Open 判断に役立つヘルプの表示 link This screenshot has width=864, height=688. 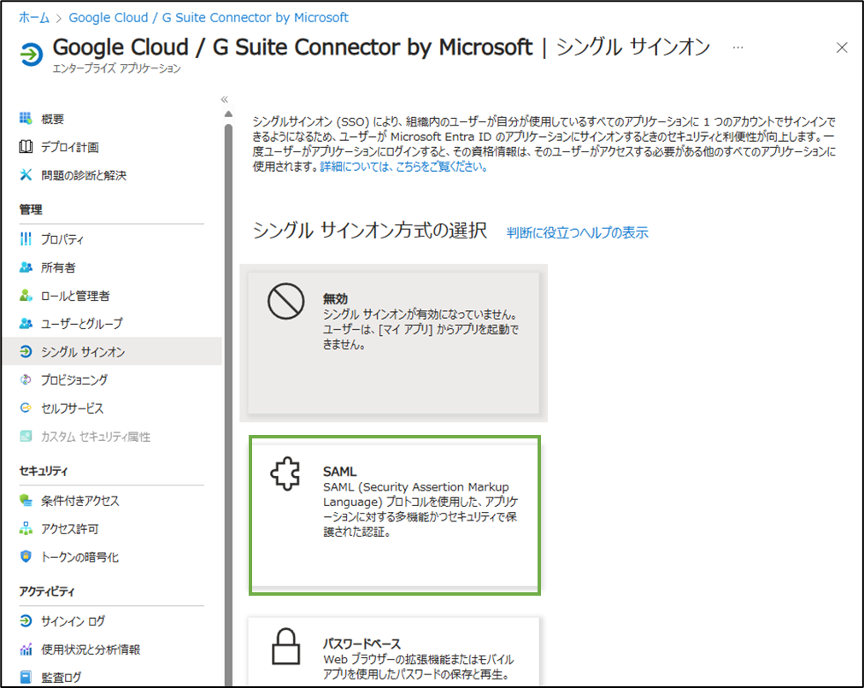577,232
